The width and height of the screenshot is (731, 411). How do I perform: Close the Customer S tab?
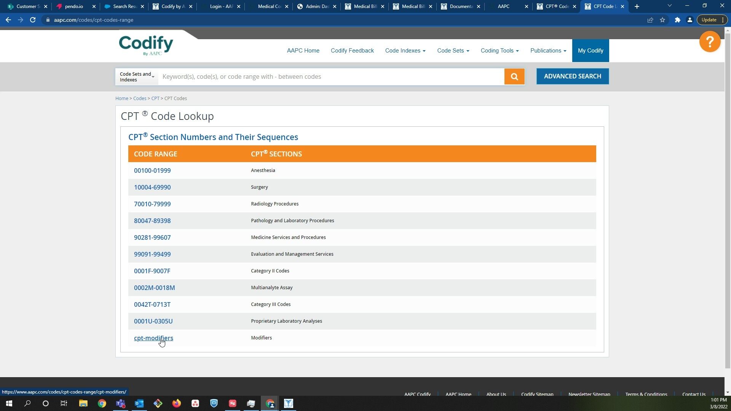pos(46,6)
